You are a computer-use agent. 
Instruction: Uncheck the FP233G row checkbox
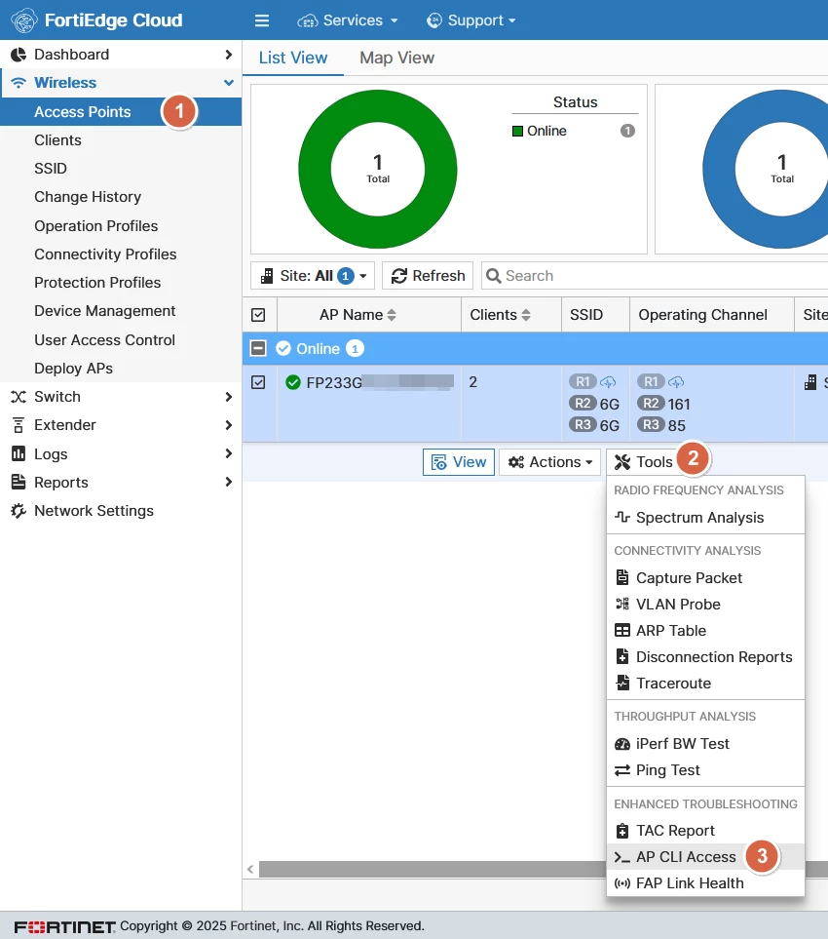tap(258, 382)
